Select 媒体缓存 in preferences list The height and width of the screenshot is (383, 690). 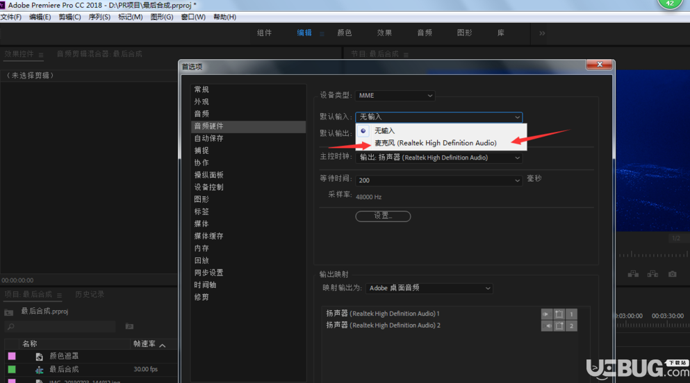coord(209,237)
